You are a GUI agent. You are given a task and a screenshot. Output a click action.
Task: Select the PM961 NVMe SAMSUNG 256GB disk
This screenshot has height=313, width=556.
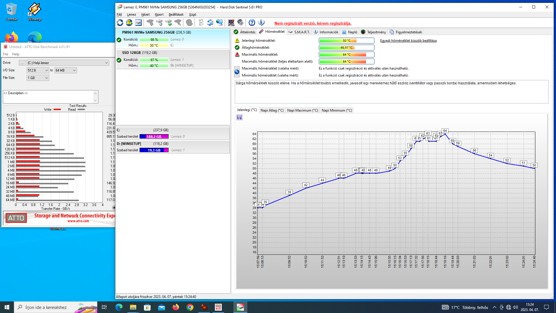(173, 39)
